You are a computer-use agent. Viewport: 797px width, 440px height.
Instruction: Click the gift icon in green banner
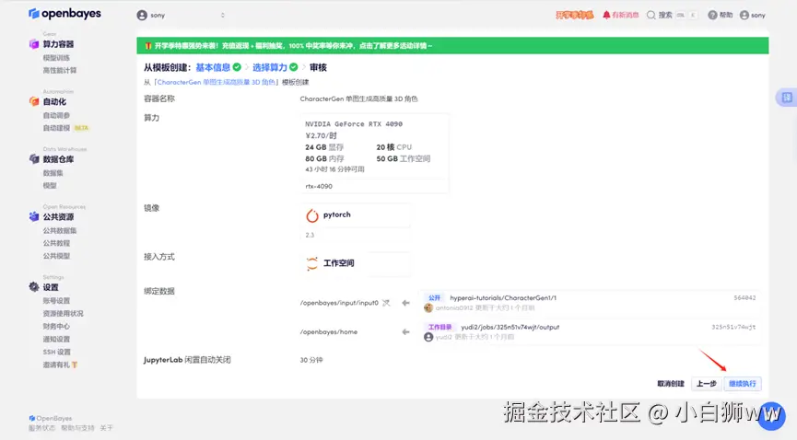[x=148, y=46]
